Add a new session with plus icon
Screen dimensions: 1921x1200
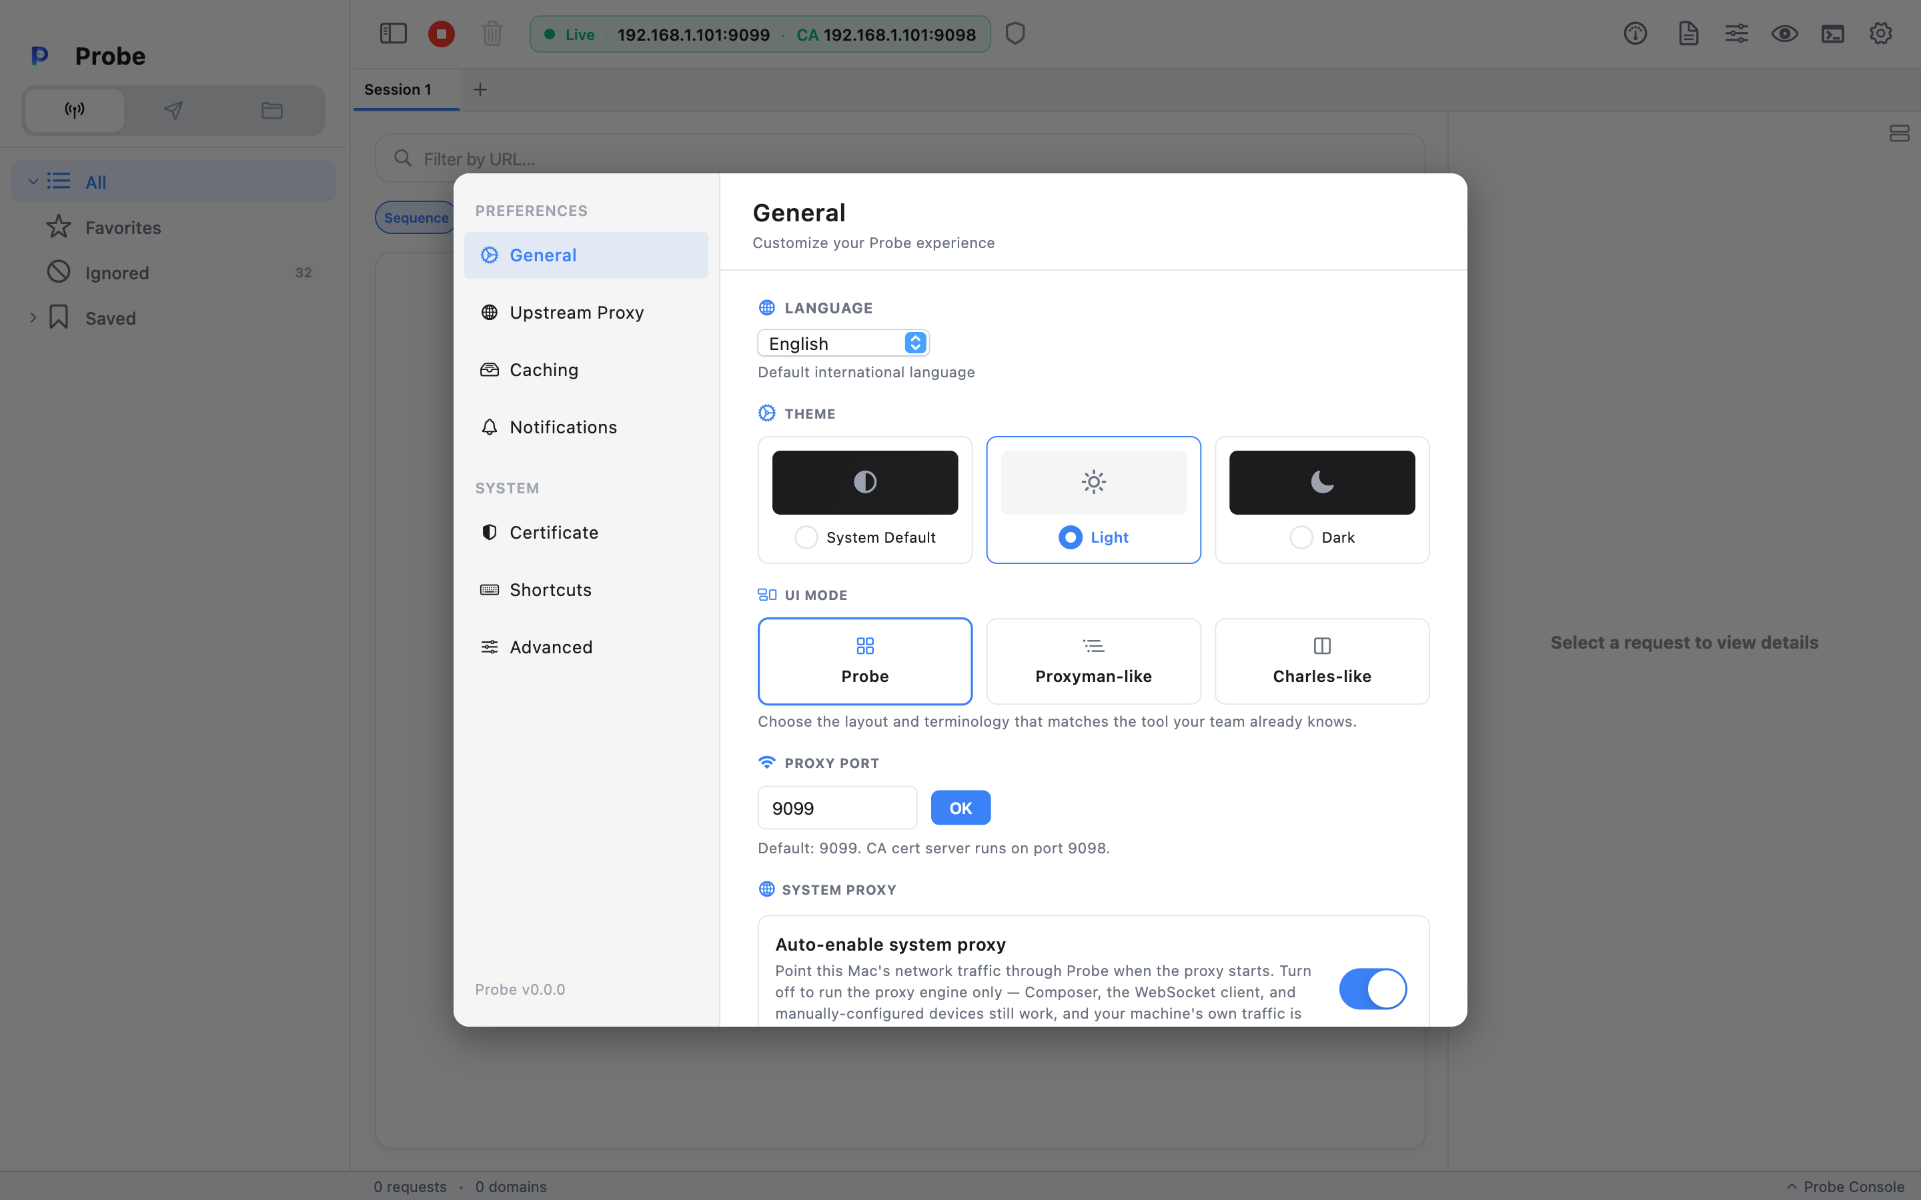pos(480,90)
